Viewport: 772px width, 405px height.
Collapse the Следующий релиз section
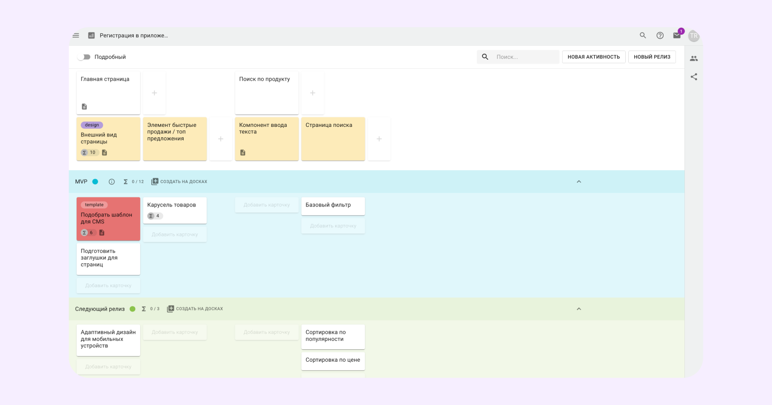[579, 309]
